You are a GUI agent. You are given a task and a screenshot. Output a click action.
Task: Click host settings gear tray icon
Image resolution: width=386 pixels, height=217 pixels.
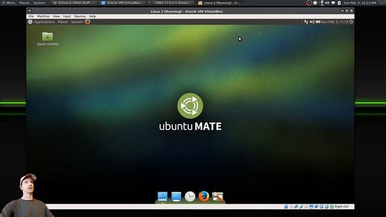pyautogui.click(x=315, y=2)
